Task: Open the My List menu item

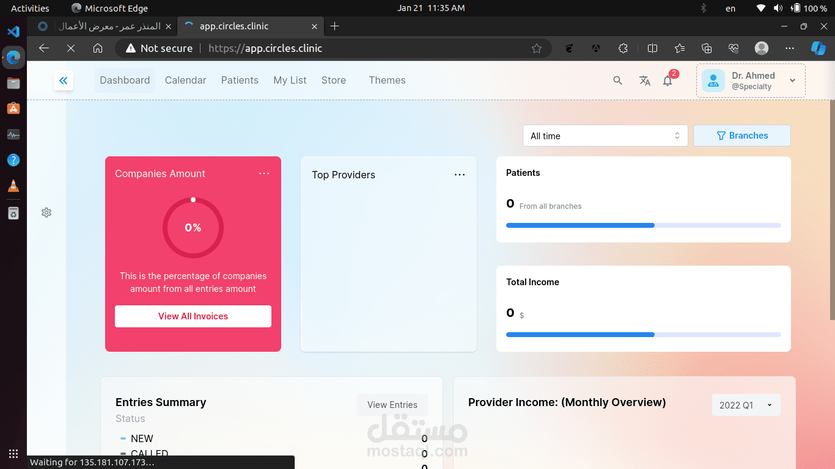Action: [x=290, y=80]
